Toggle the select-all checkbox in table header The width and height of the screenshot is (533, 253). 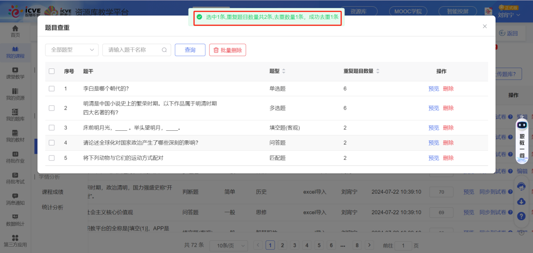pos(52,71)
